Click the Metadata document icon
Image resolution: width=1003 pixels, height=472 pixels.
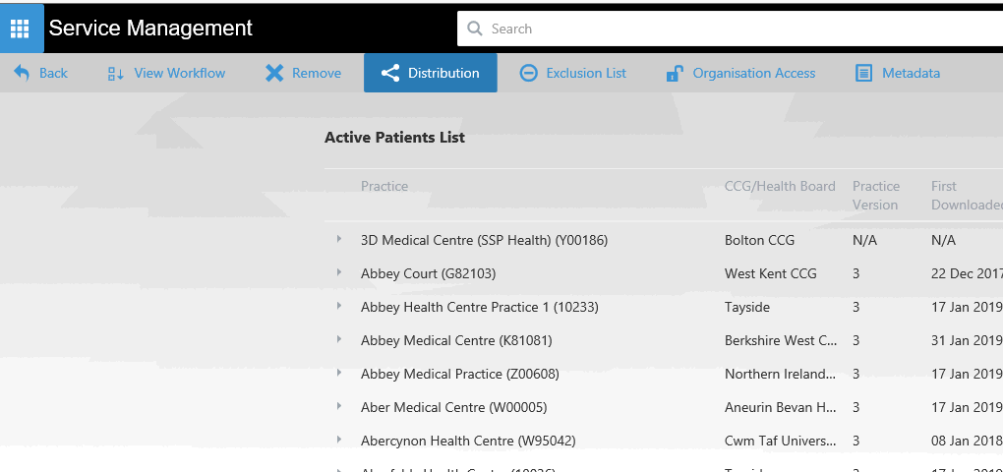pyautogui.click(x=864, y=73)
